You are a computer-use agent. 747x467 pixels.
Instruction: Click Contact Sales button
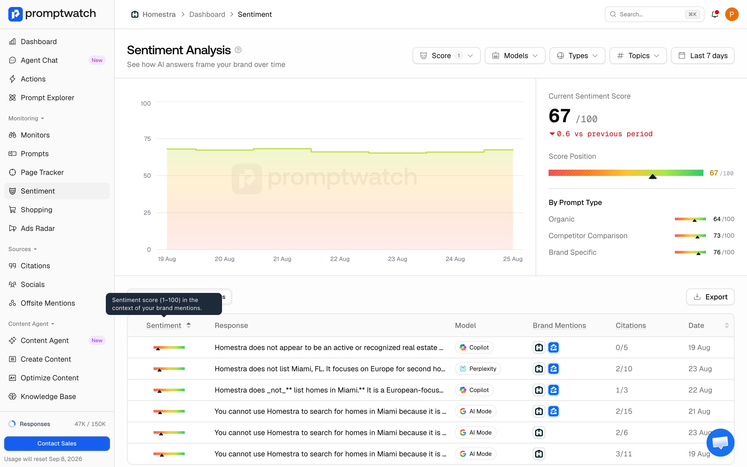point(57,444)
